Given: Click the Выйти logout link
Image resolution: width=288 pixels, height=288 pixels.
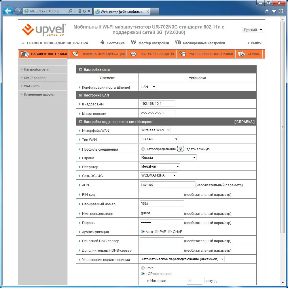Looking at the screenshot, I should click(x=256, y=43).
